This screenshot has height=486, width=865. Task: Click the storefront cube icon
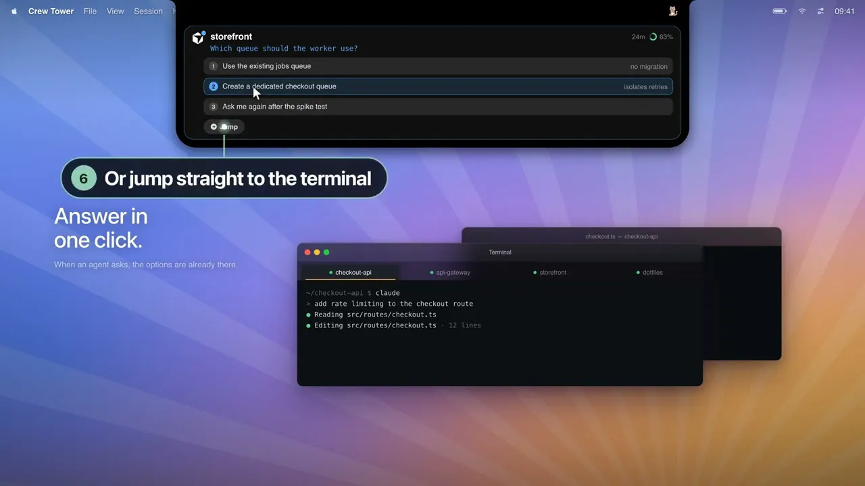point(199,37)
